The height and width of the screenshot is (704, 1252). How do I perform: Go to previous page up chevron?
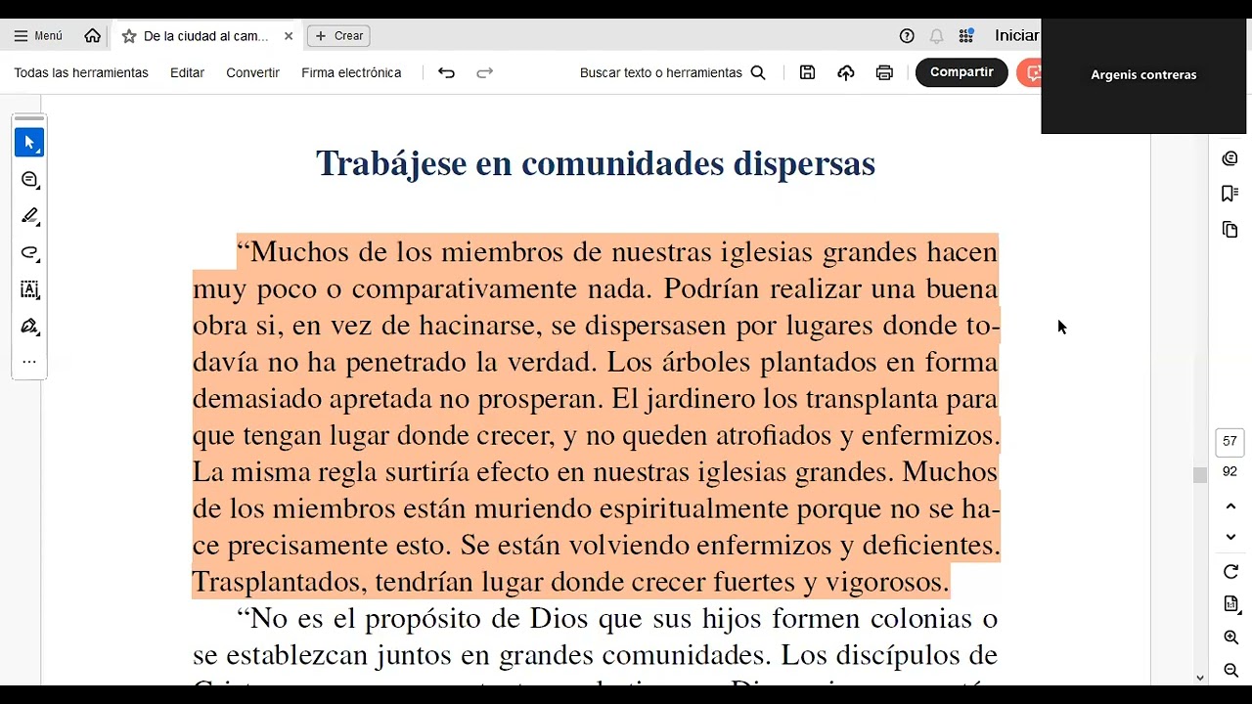[1230, 506]
